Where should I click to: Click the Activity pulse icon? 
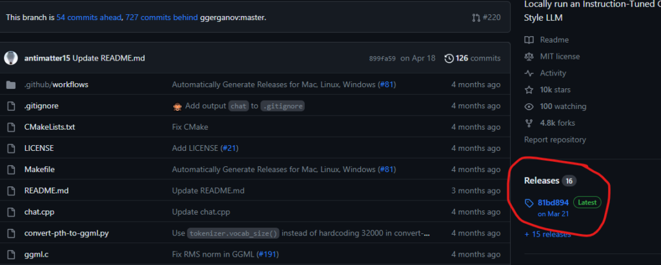(x=529, y=74)
